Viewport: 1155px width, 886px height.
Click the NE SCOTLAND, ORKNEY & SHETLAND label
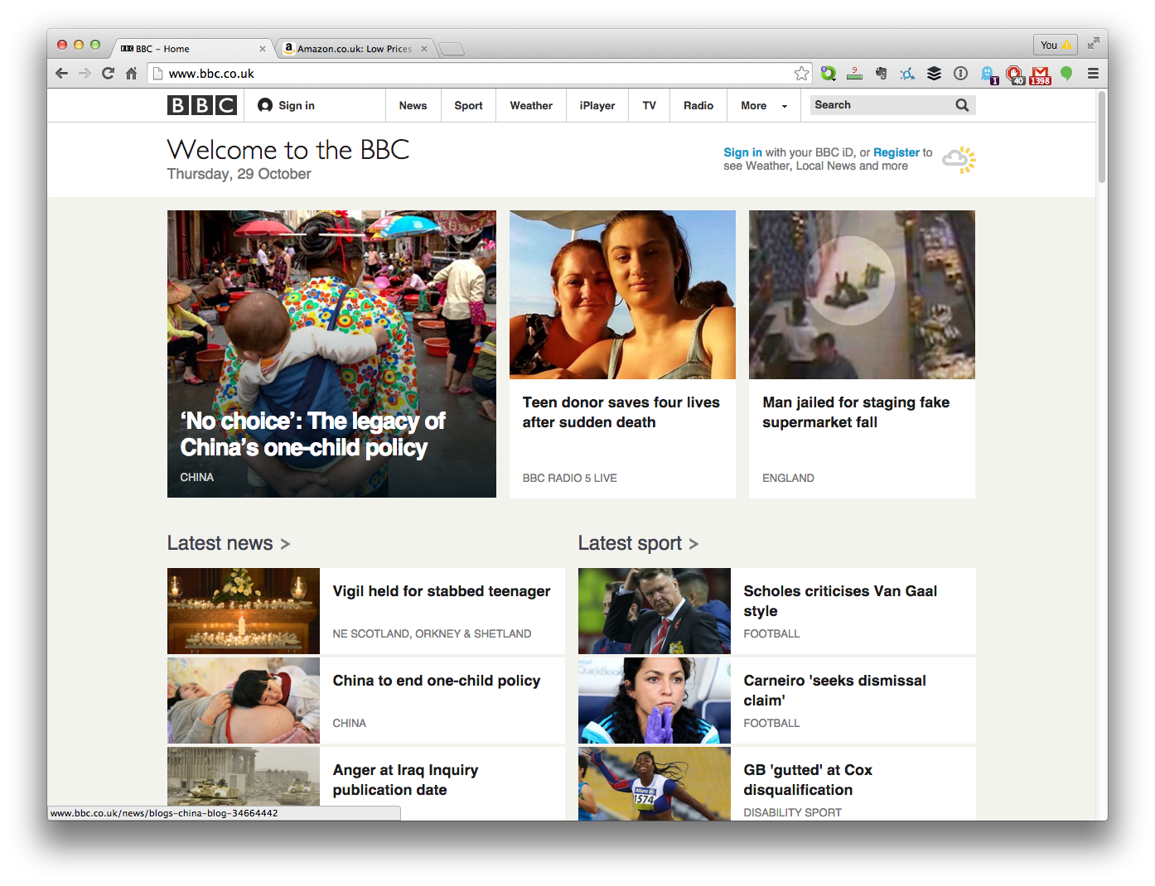click(432, 633)
